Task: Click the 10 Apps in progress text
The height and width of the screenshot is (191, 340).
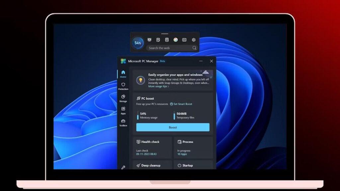Action: pyautogui.click(x=182, y=154)
